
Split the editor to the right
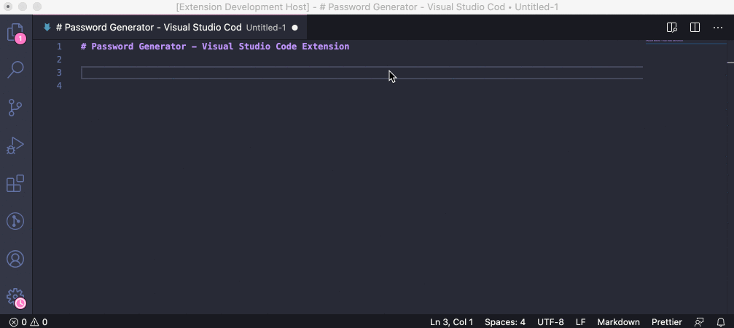[x=695, y=28]
